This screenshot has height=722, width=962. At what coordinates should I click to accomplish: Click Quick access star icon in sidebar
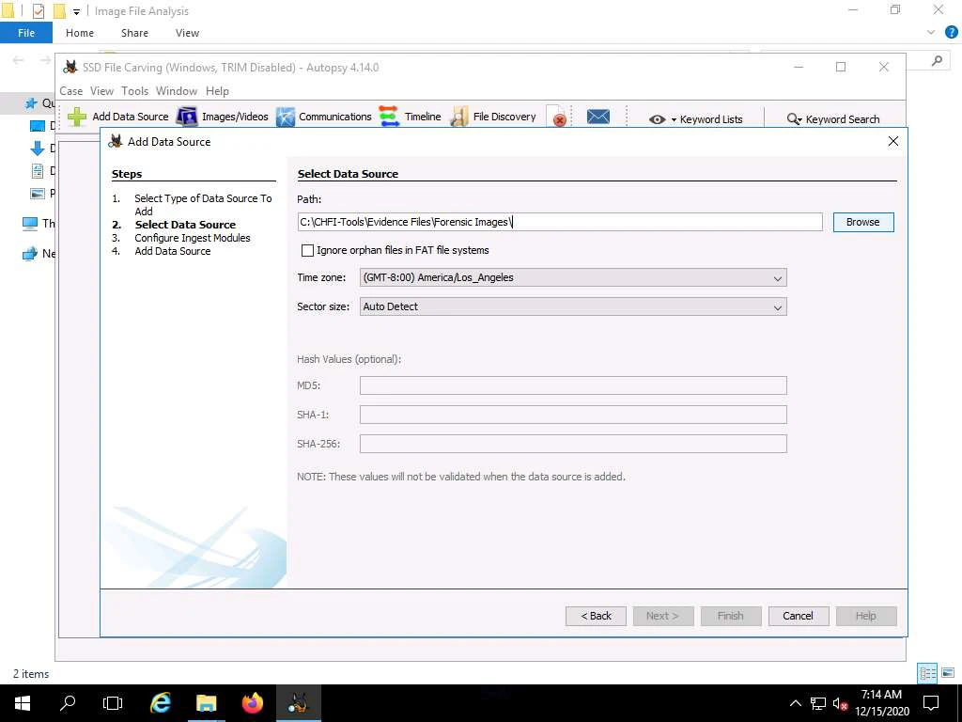click(x=31, y=103)
